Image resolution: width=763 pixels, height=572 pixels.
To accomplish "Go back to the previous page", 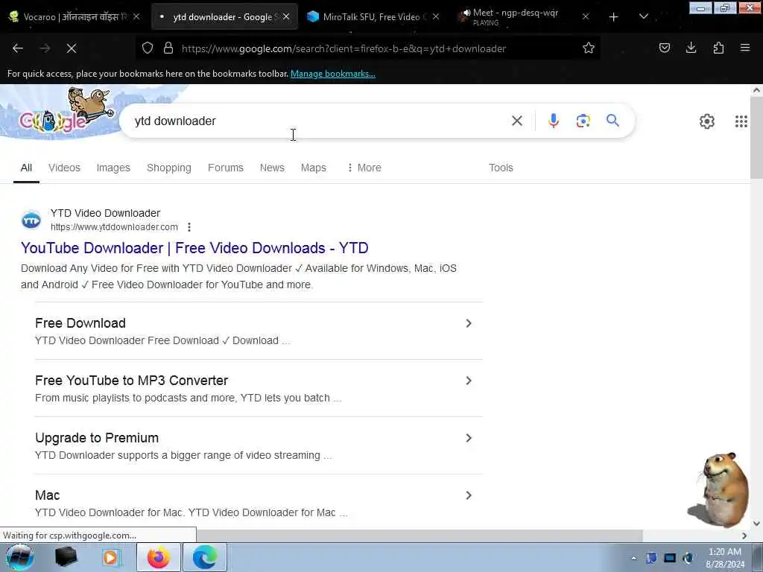I will coord(18,48).
